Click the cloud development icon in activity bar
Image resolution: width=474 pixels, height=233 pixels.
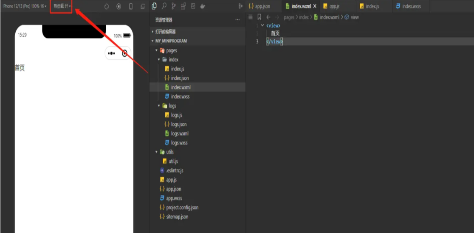[x=203, y=6]
